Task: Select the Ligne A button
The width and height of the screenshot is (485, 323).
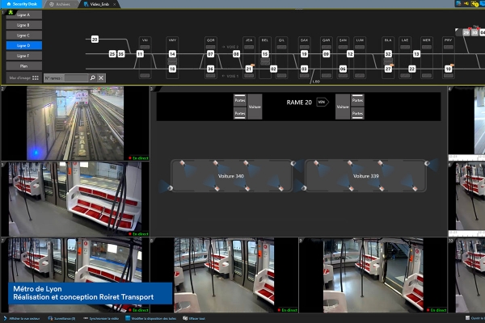Action: (23, 15)
